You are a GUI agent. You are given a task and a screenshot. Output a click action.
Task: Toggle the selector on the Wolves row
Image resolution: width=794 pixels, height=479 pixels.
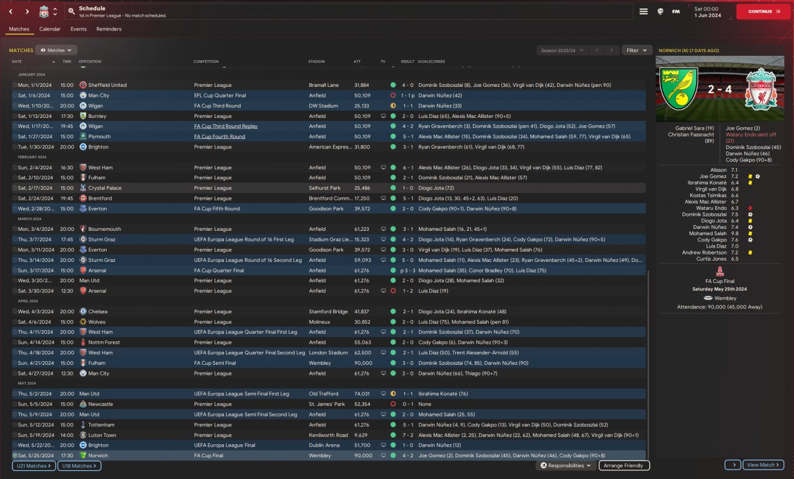[x=14, y=322]
